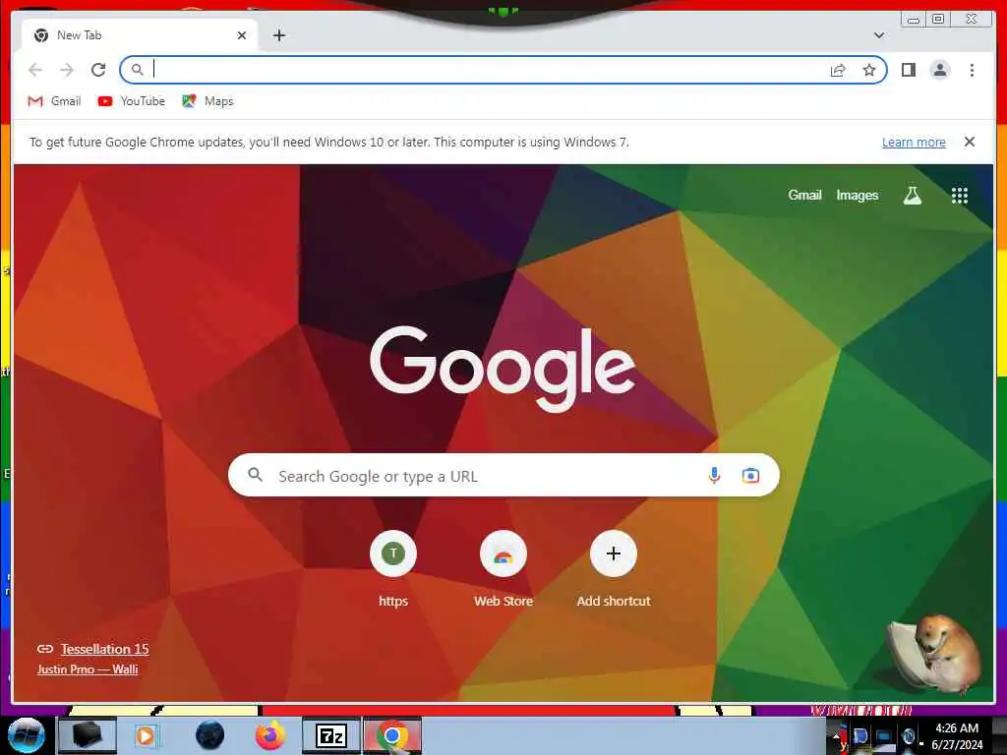Launch Windows Media Player from taskbar

coord(147,735)
